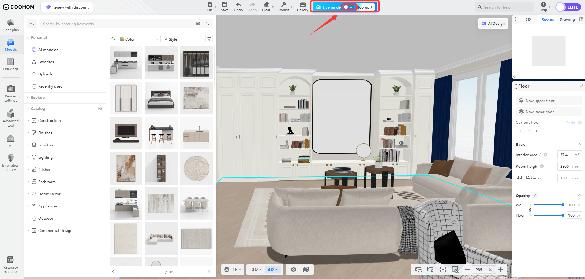Open Models in left sidebar
The height and width of the screenshot is (279, 585).
[11, 45]
